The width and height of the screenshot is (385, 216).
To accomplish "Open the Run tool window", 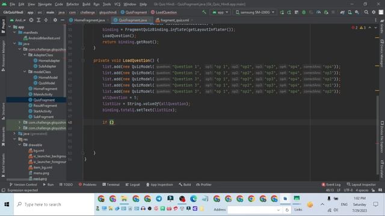I will coord(48,185).
